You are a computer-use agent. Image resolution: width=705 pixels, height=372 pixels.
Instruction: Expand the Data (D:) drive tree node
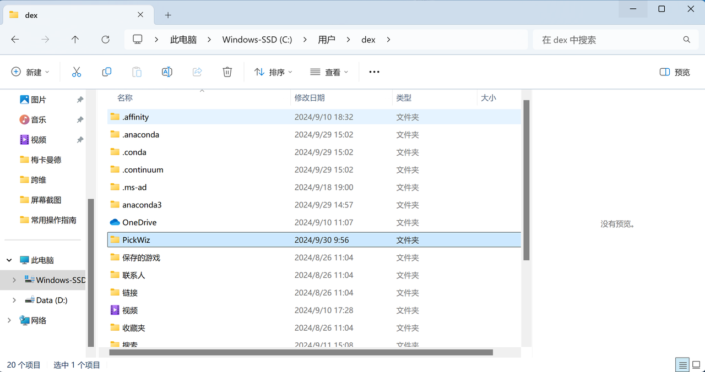click(x=14, y=300)
